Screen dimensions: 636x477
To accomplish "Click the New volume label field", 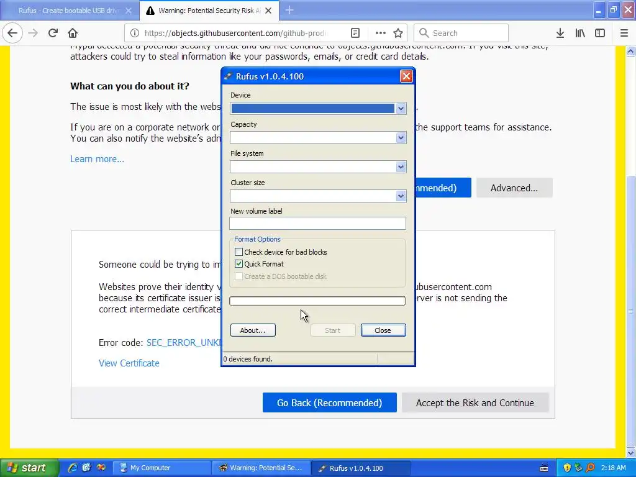I will point(317,223).
